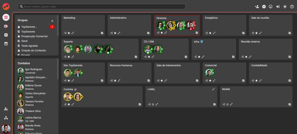
Task: Open the video meetings icon in sidebar
Action: (6, 26)
